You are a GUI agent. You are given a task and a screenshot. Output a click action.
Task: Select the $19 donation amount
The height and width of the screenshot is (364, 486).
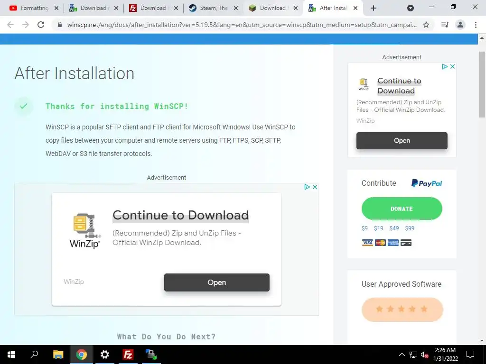click(378, 228)
